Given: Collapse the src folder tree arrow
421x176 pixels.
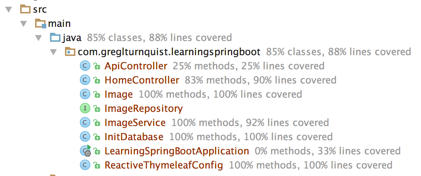Looking at the screenshot, I should click(9, 10).
